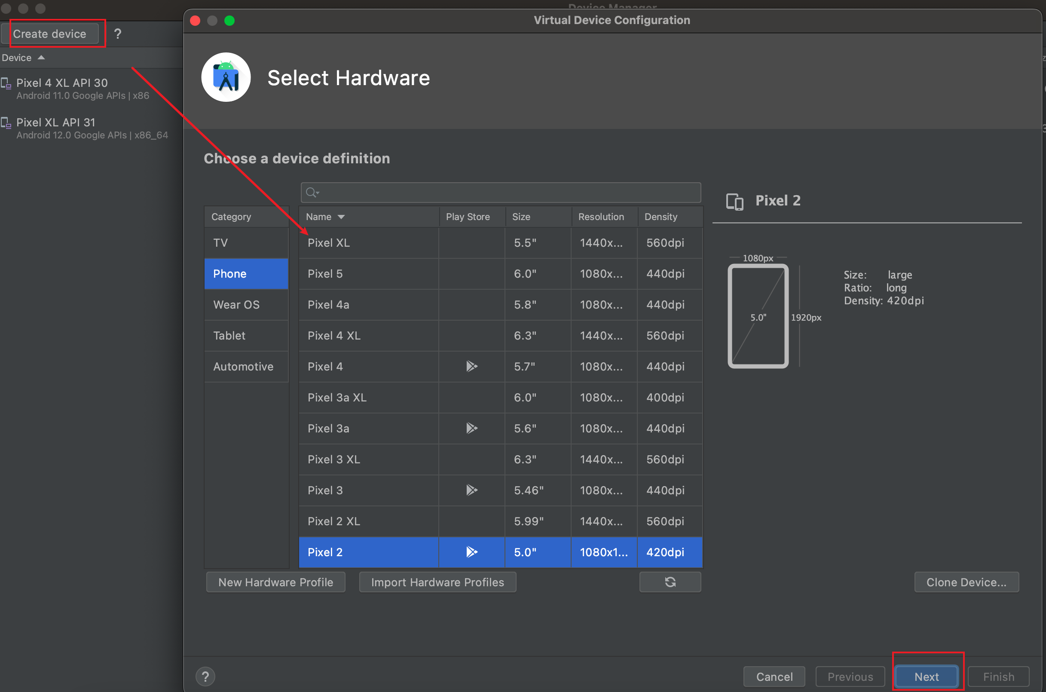The height and width of the screenshot is (692, 1046).
Task: Click New Hardware Profile button
Action: click(x=276, y=582)
